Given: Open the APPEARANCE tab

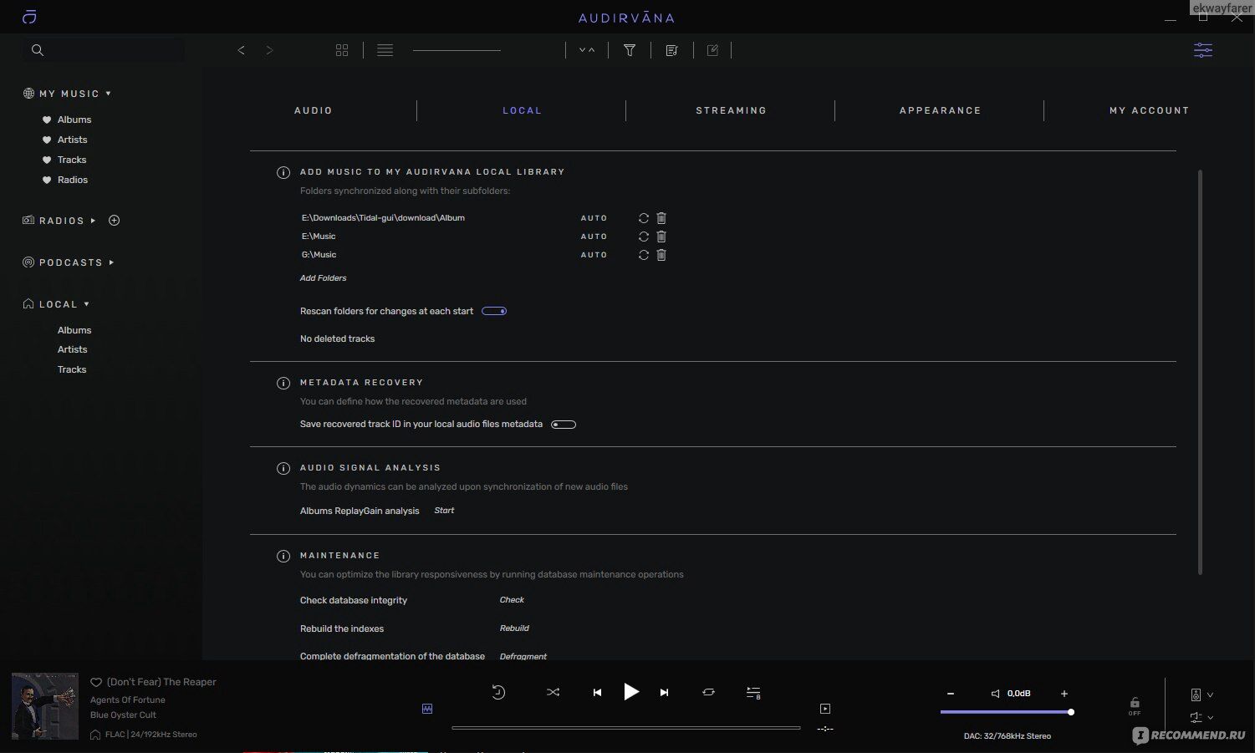Looking at the screenshot, I should coord(940,110).
